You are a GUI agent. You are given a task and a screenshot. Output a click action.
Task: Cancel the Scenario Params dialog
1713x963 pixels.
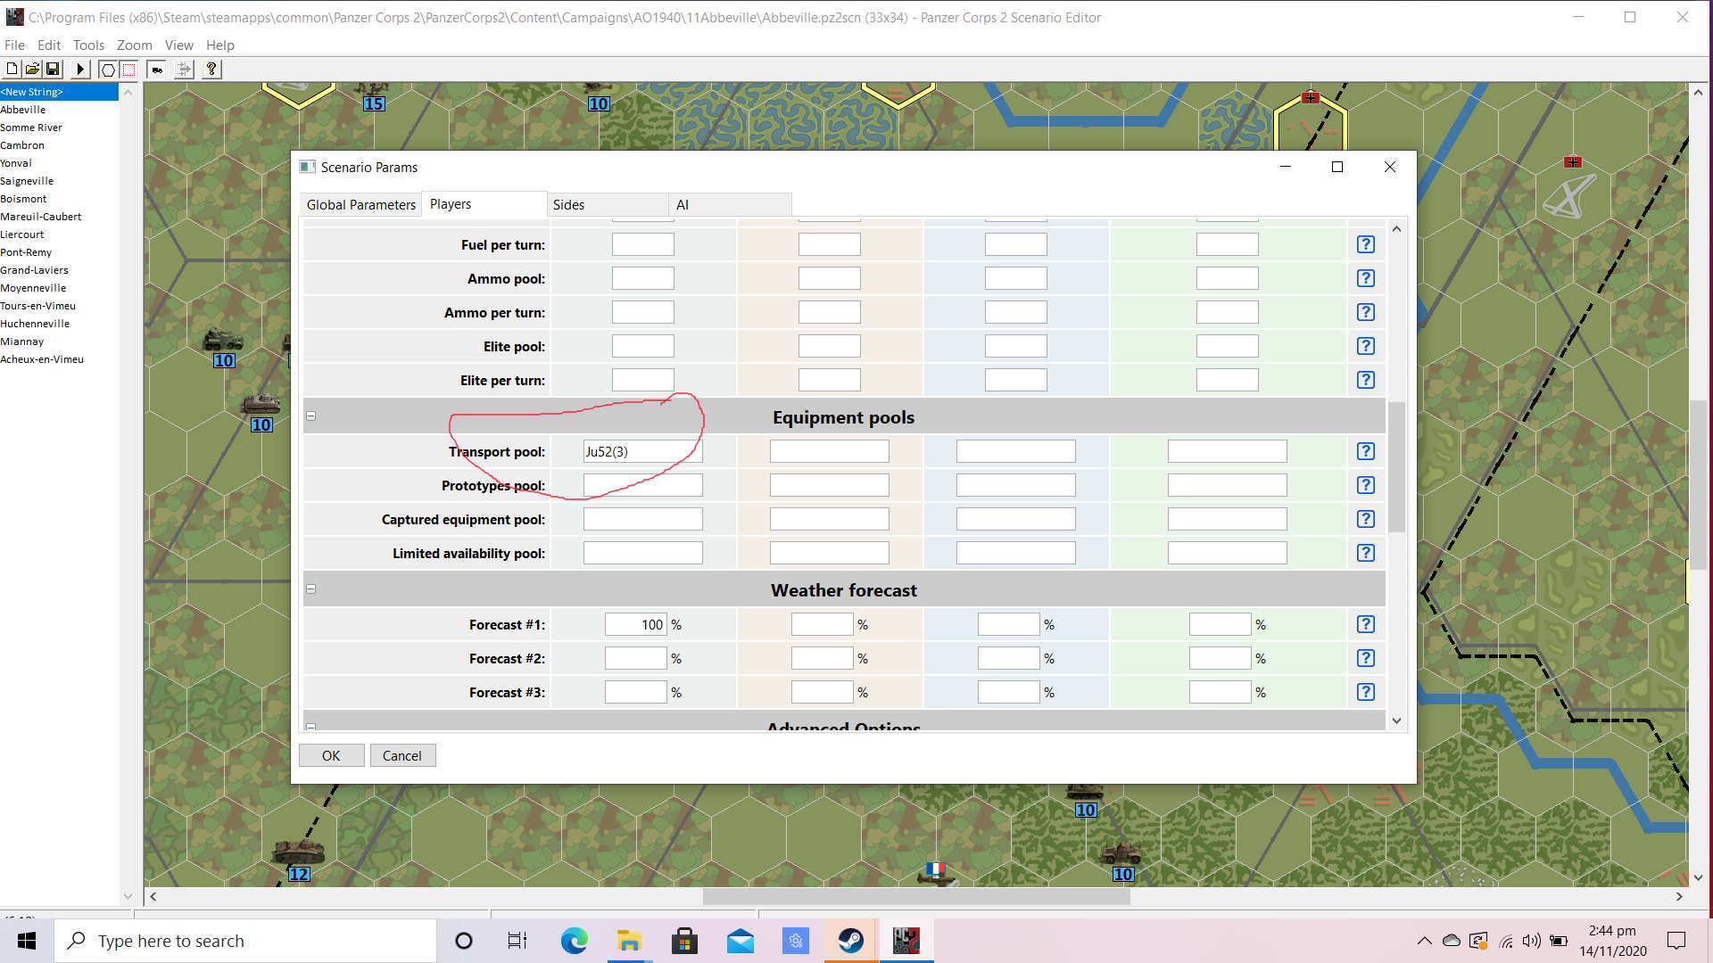click(x=401, y=755)
